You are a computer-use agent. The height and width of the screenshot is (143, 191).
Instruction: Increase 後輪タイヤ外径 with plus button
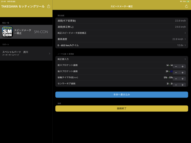183,79
